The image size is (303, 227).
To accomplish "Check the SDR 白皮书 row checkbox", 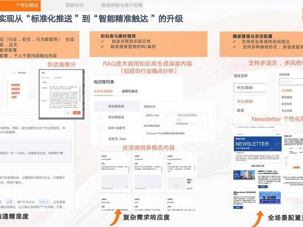I will (x=100, y=128).
